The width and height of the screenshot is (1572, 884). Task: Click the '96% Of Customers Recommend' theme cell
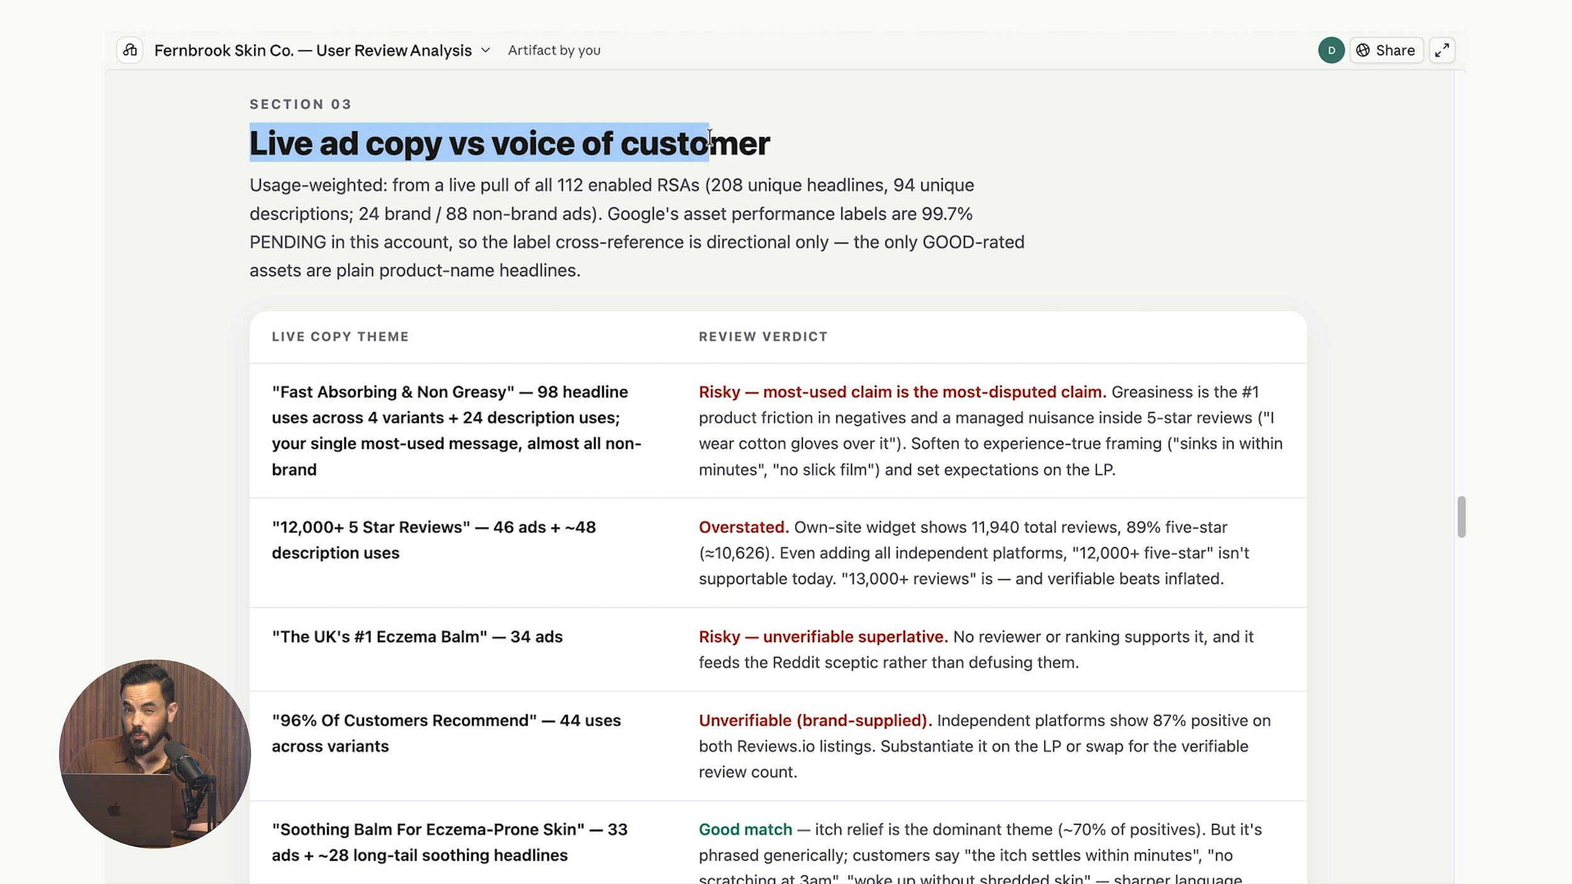[446, 733]
